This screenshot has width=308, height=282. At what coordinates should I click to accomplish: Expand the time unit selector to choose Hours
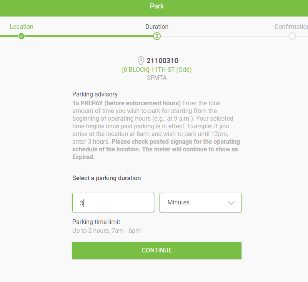[x=200, y=202]
